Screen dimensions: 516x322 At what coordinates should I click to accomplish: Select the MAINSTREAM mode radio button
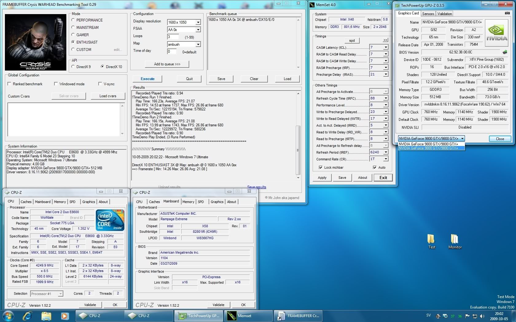pyautogui.click(x=73, y=27)
